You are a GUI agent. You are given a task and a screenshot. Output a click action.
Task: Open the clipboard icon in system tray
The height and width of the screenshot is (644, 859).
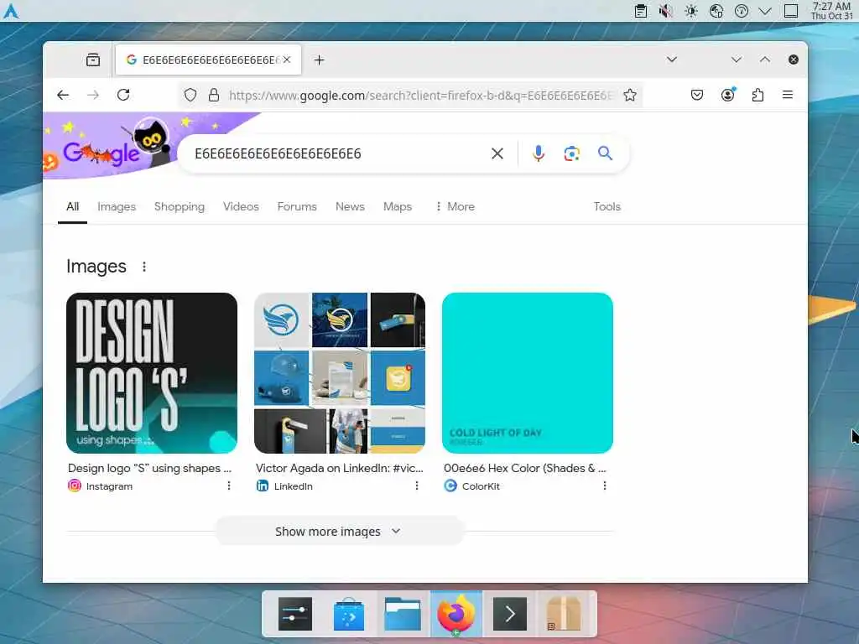click(640, 11)
